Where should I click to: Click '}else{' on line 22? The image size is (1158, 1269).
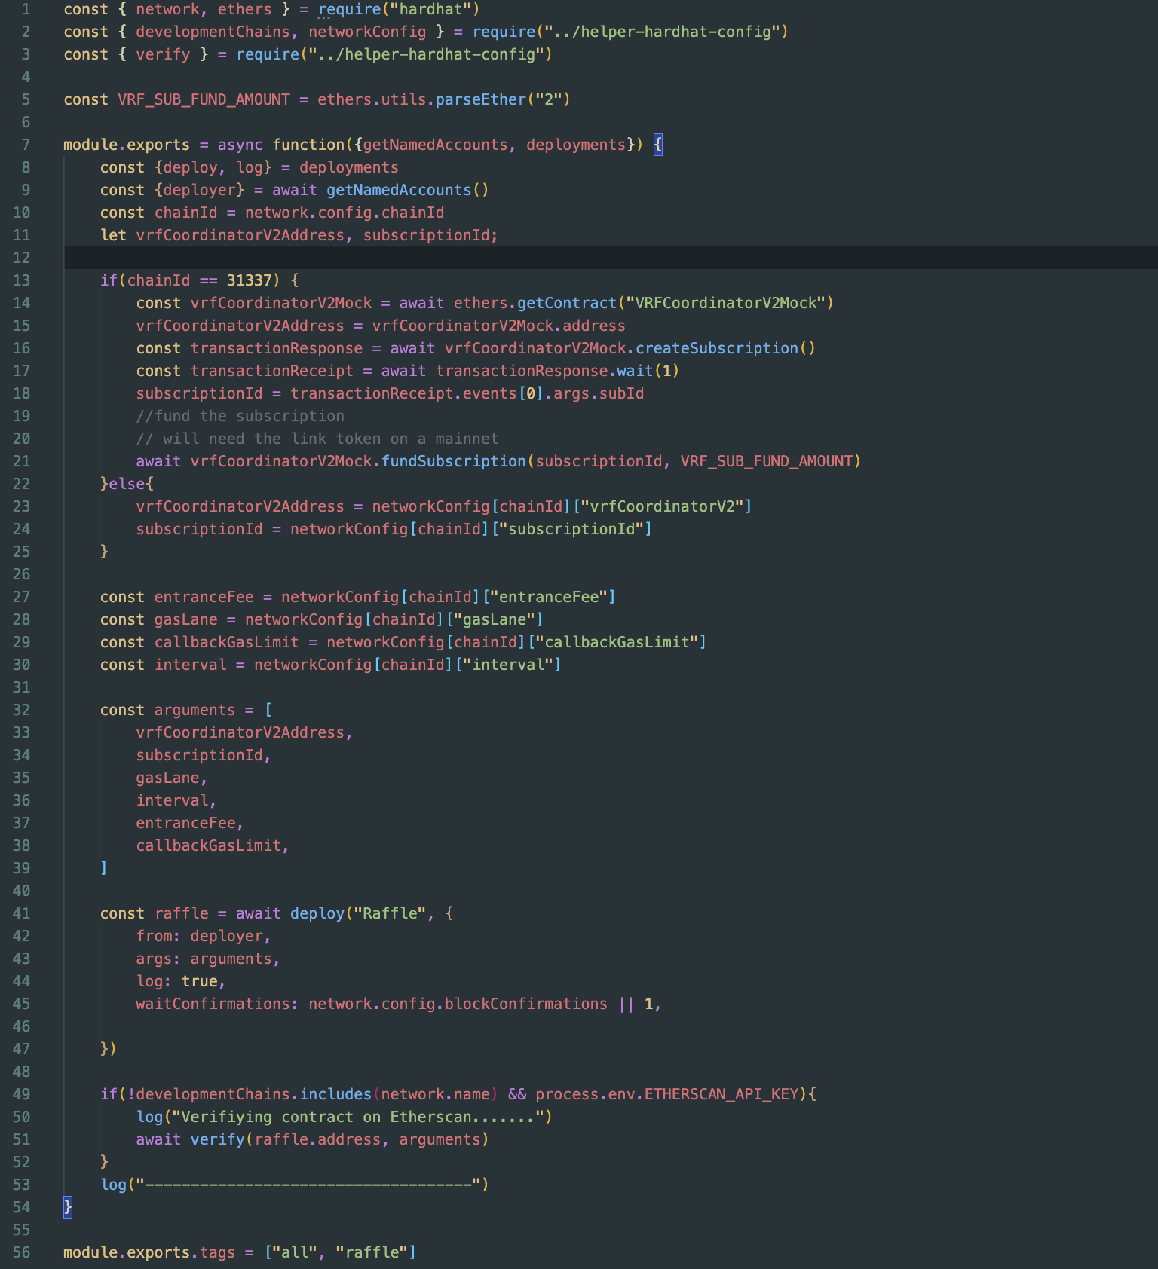click(127, 484)
